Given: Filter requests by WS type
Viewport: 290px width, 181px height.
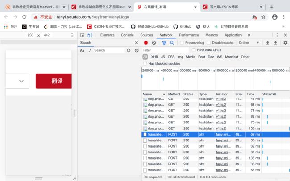Looking at the screenshot, I should [220, 57].
